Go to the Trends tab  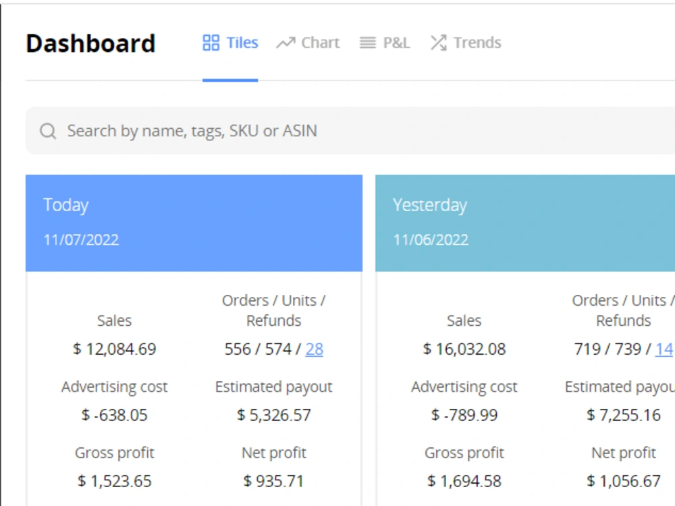[x=466, y=43]
